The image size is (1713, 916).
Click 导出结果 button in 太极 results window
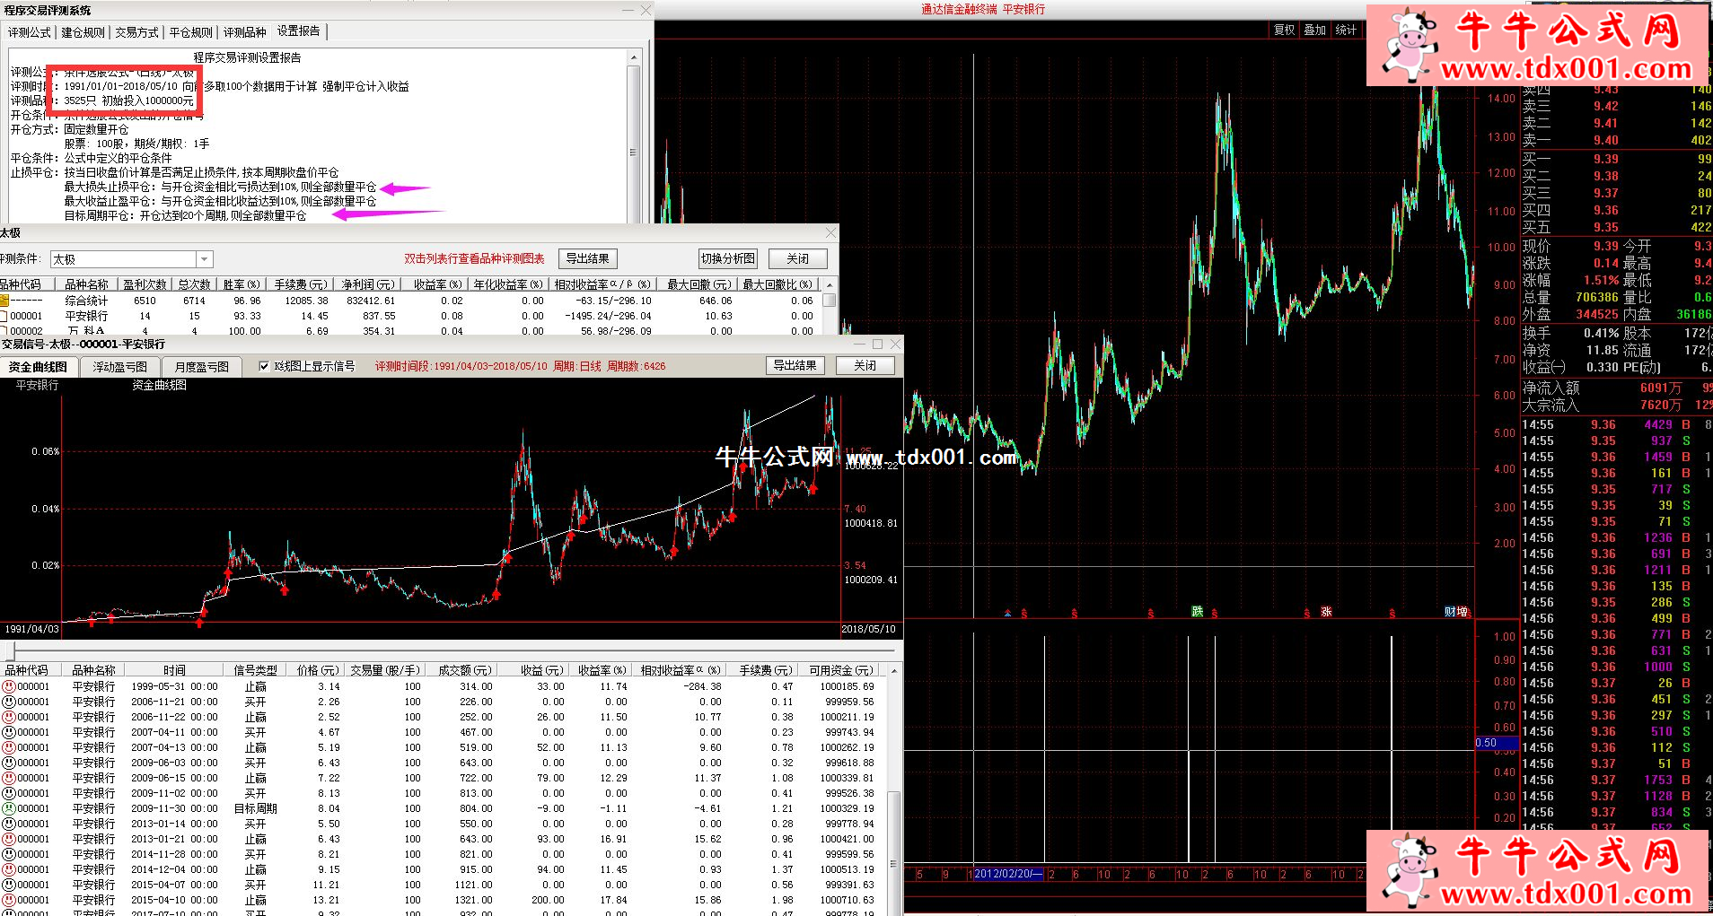click(588, 258)
